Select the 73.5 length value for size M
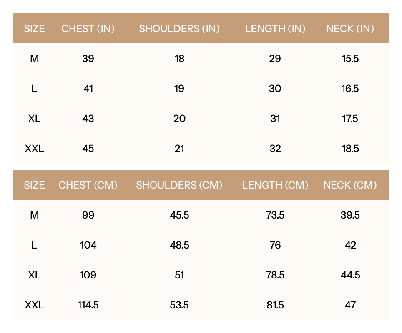Screen dimensions: 402x333 click(x=275, y=215)
